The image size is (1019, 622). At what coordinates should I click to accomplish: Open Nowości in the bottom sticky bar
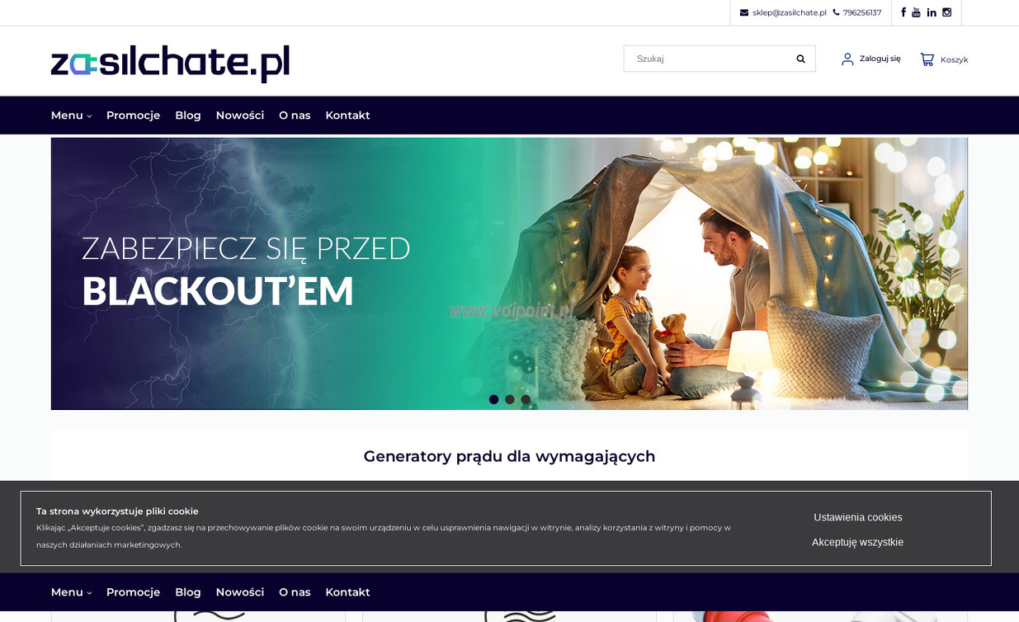240,592
